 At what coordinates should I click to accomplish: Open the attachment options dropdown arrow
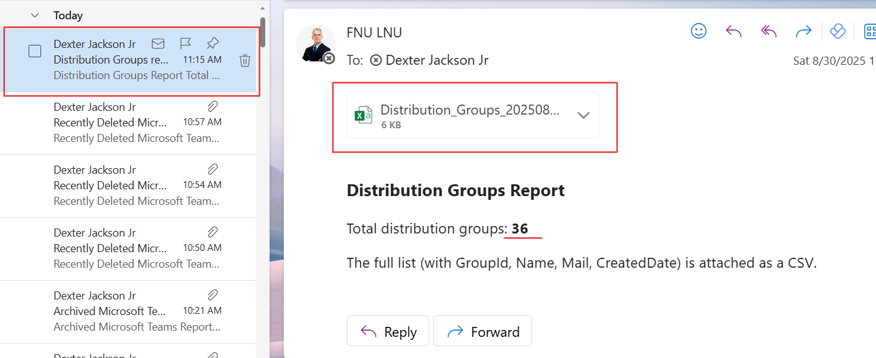pos(583,116)
